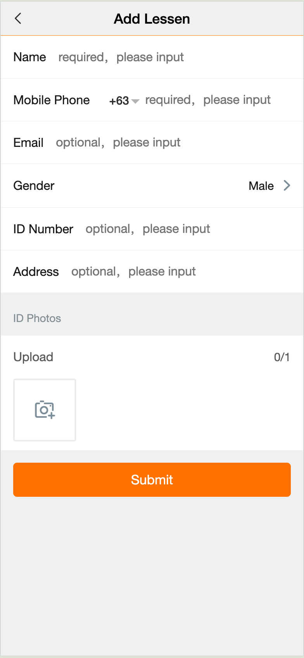Click the country code dropdown triangle

click(135, 101)
